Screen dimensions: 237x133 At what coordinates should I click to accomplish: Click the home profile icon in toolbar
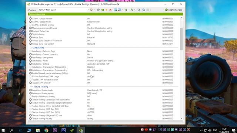pyautogui.click(x=91, y=10)
